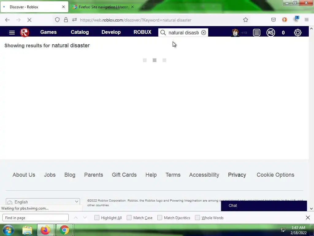Open site permissions icon in address bar
This screenshot has height=236, width=314.
pos(75,20)
